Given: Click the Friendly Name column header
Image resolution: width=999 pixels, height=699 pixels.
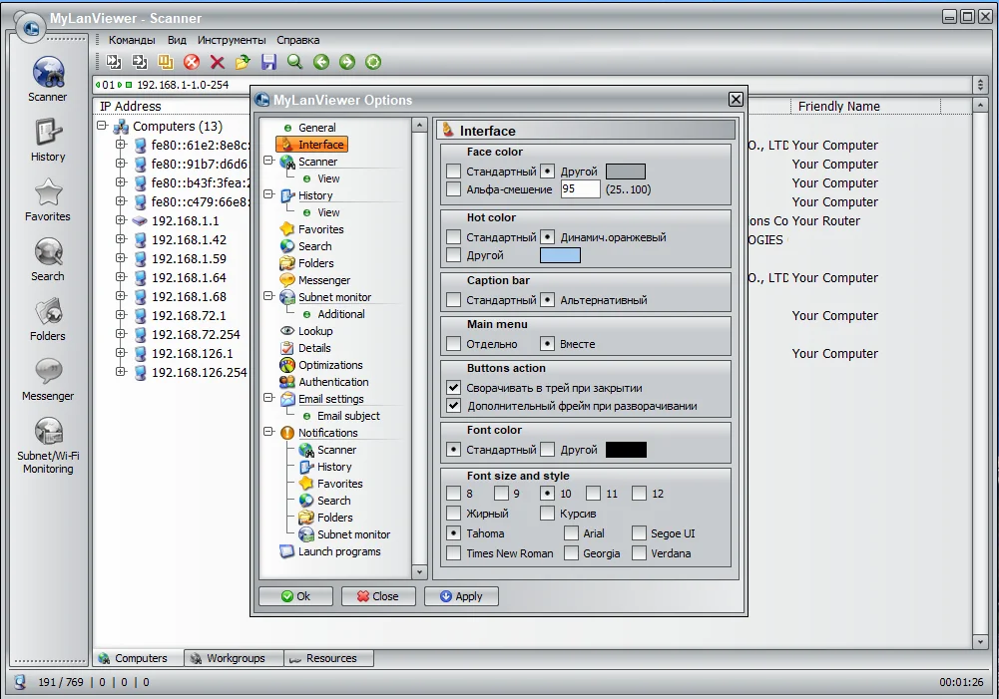Looking at the screenshot, I should click(865, 107).
